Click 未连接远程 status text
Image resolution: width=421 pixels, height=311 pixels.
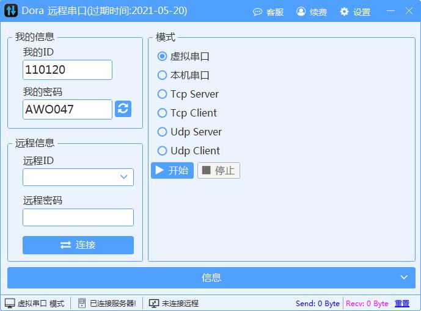pos(180,304)
